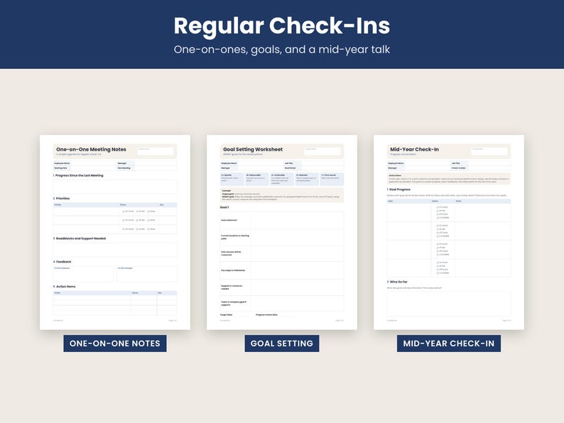The height and width of the screenshot is (423, 564).
Task: Click the "R = Relevant" SMART box
Action: (x=307, y=179)
